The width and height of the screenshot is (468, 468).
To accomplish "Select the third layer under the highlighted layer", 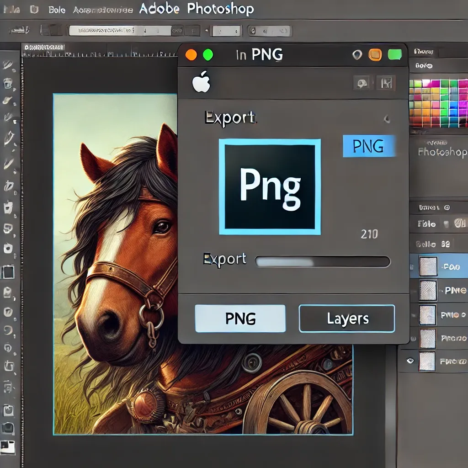I will coord(439,338).
